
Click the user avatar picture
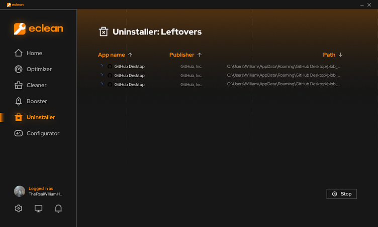point(20,191)
